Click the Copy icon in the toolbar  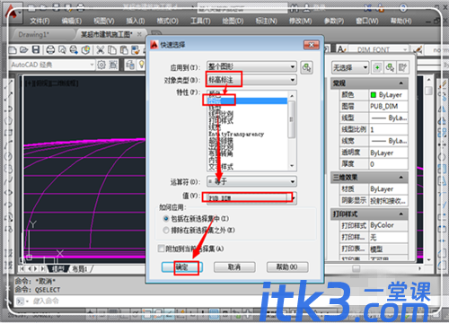click(x=112, y=49)
